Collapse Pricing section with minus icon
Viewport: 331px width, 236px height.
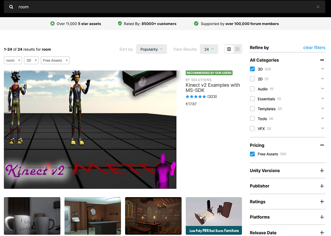[322, 145]
